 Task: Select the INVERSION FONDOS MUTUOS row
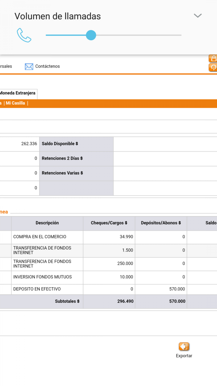coord(108,277)
